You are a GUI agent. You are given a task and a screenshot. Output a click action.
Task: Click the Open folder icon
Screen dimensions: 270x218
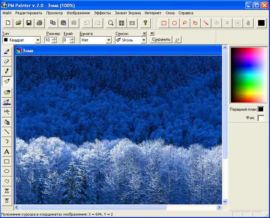pos(18,22)
